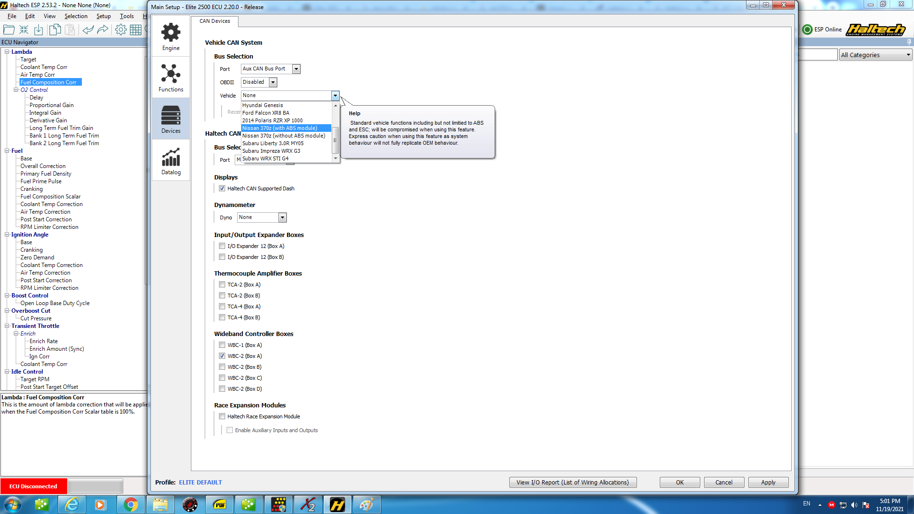Click the green ESP Online status icon
Image resolution: width=914 pixels, height=514 pixels.
click(807, 30)
